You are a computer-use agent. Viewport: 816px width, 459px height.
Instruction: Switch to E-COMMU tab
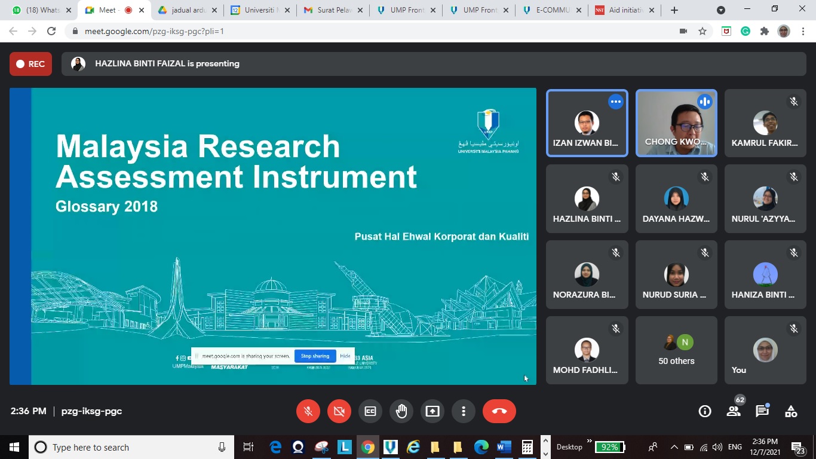(x=551, y=10)
